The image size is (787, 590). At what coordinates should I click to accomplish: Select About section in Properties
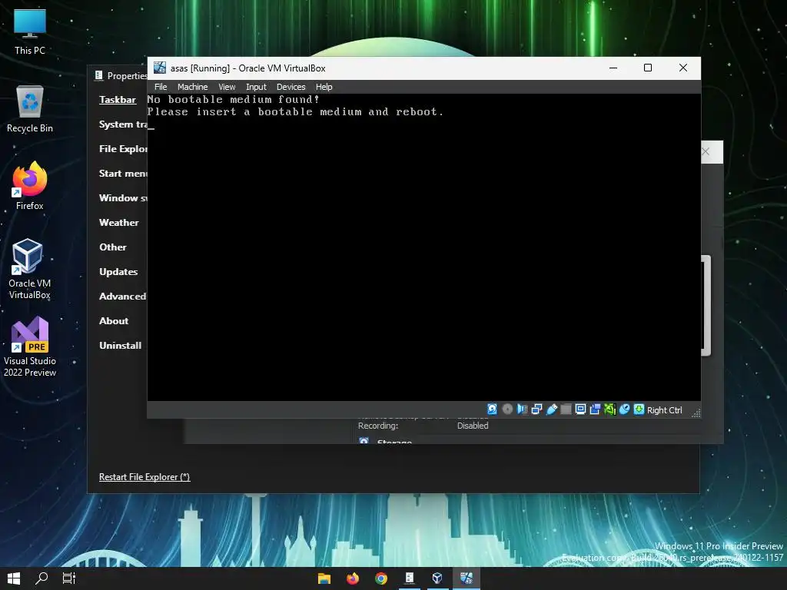[x=114, y=320]
